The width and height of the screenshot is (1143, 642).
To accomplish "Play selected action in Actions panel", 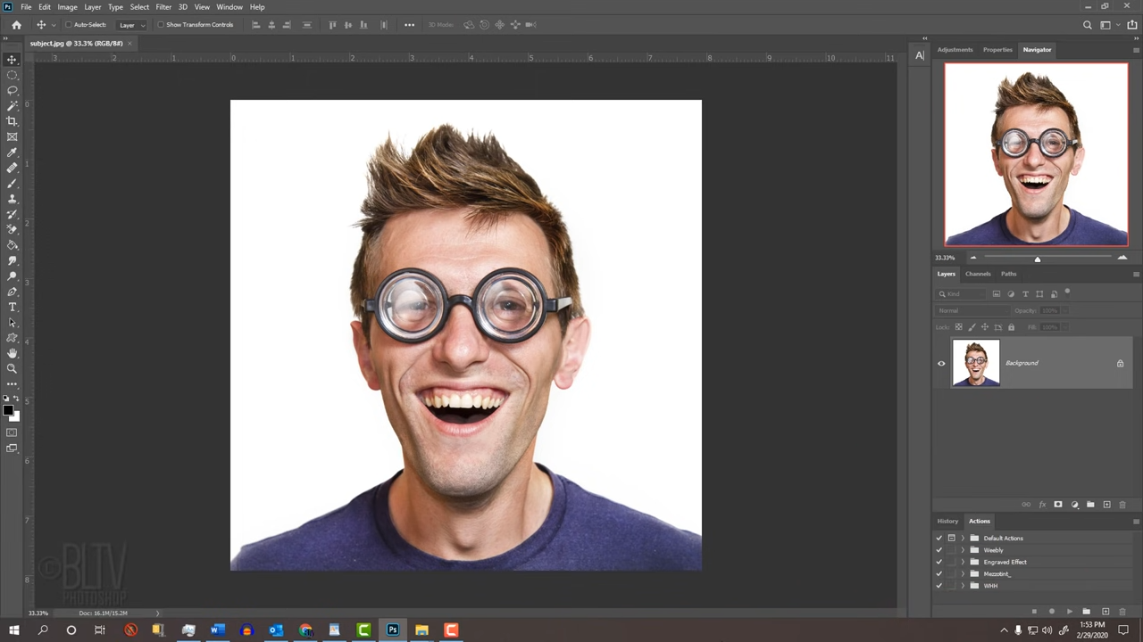I will click(1070, 612).
